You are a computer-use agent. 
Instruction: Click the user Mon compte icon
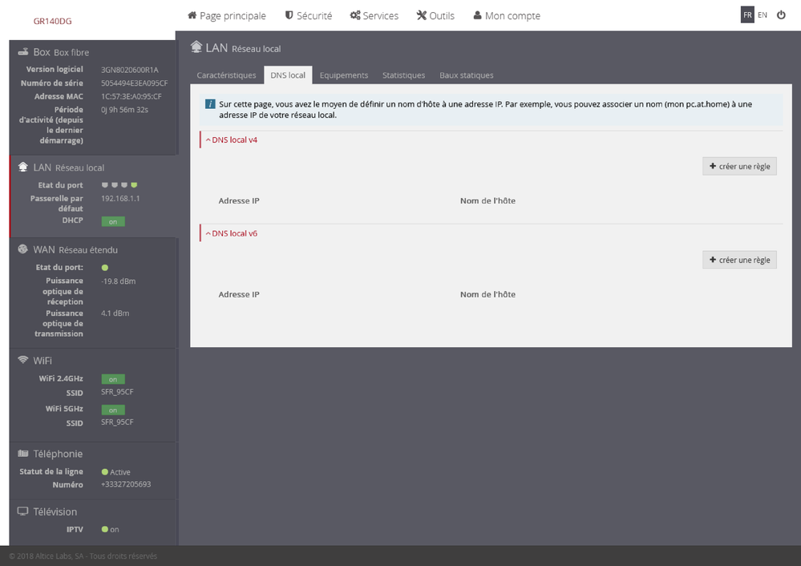(478, 15)
